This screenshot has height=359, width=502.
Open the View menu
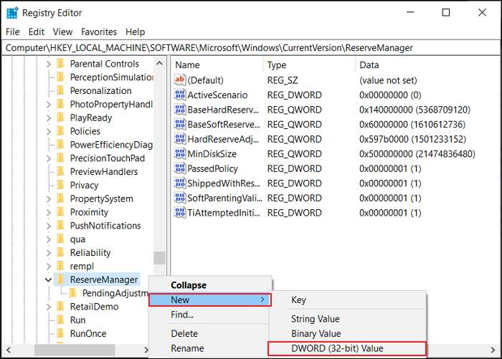pyautogui.click(x=62, y=32)
